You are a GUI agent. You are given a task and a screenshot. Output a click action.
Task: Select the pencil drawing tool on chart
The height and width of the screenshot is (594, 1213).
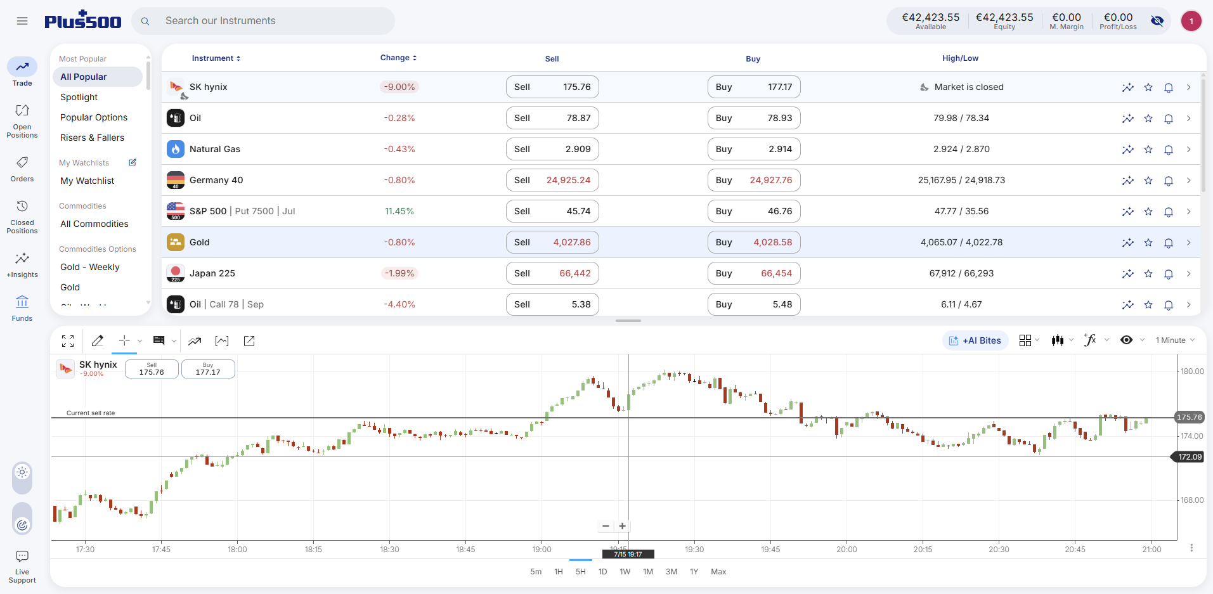(x=97, y=341)
